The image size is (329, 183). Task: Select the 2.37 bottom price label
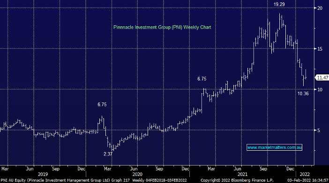[108, 154]
